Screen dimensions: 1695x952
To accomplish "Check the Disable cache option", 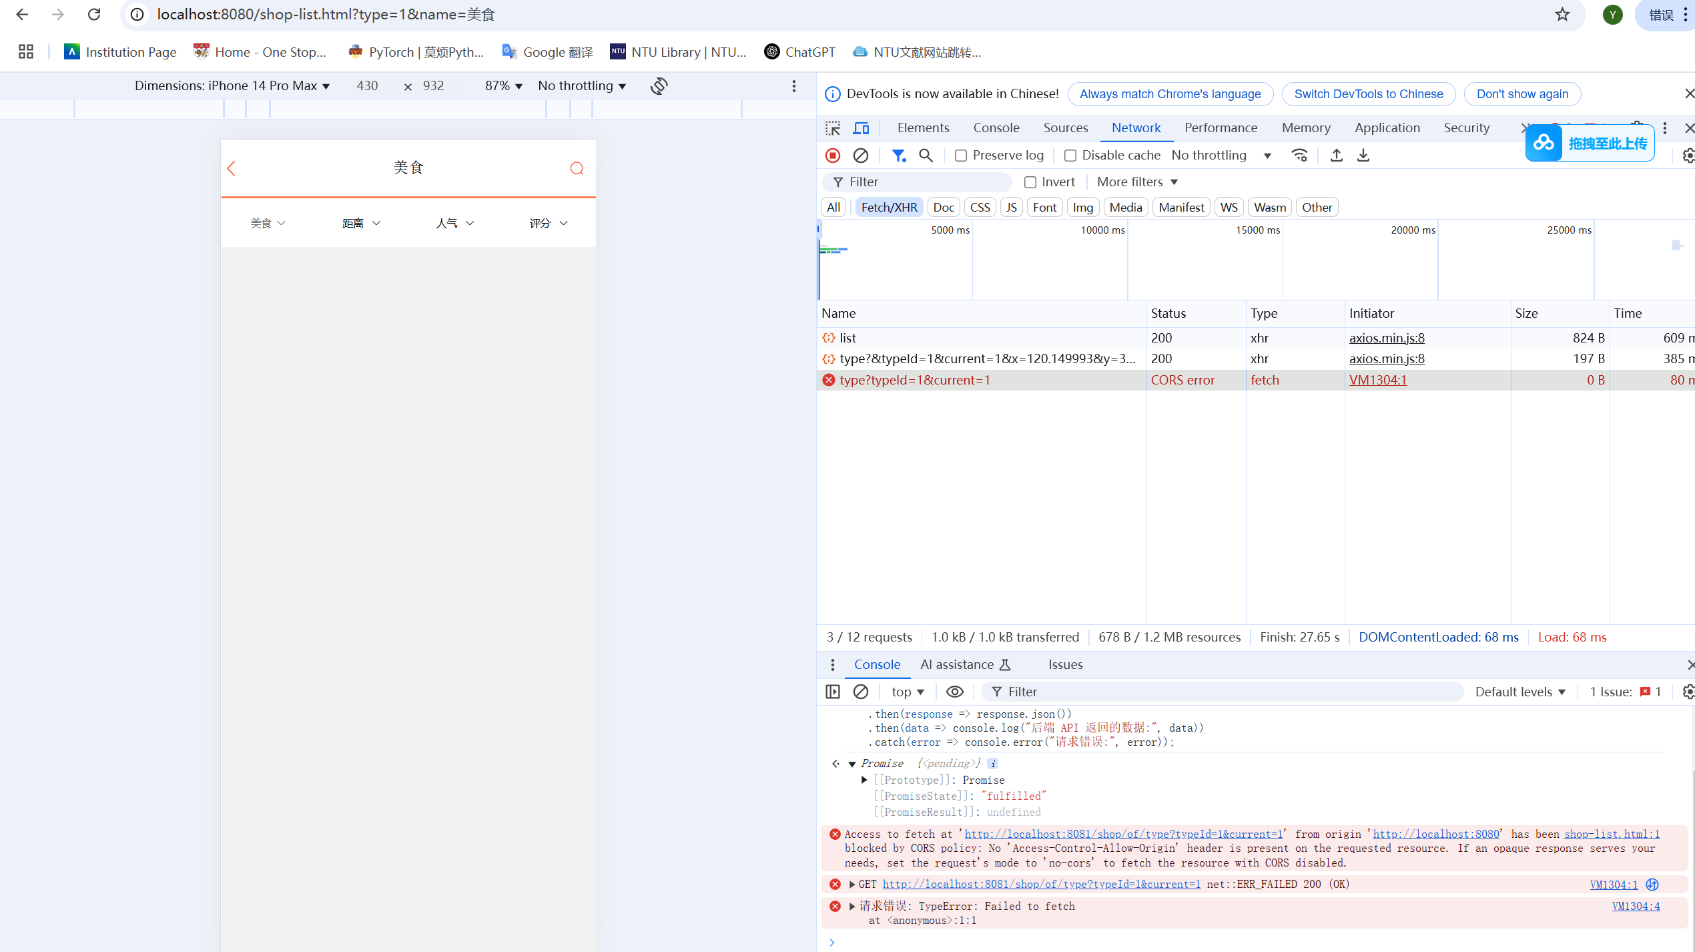I will [1070, 156].
